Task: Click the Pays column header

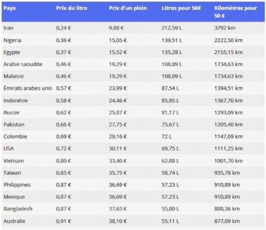Action: [x=9, y=8]
